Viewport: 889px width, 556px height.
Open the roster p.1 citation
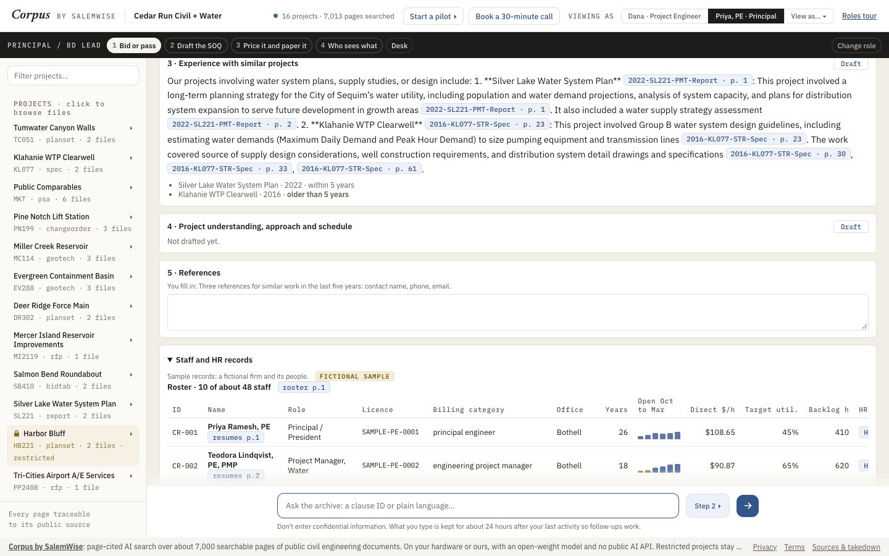pyautogui.click(x=304, y=387)
